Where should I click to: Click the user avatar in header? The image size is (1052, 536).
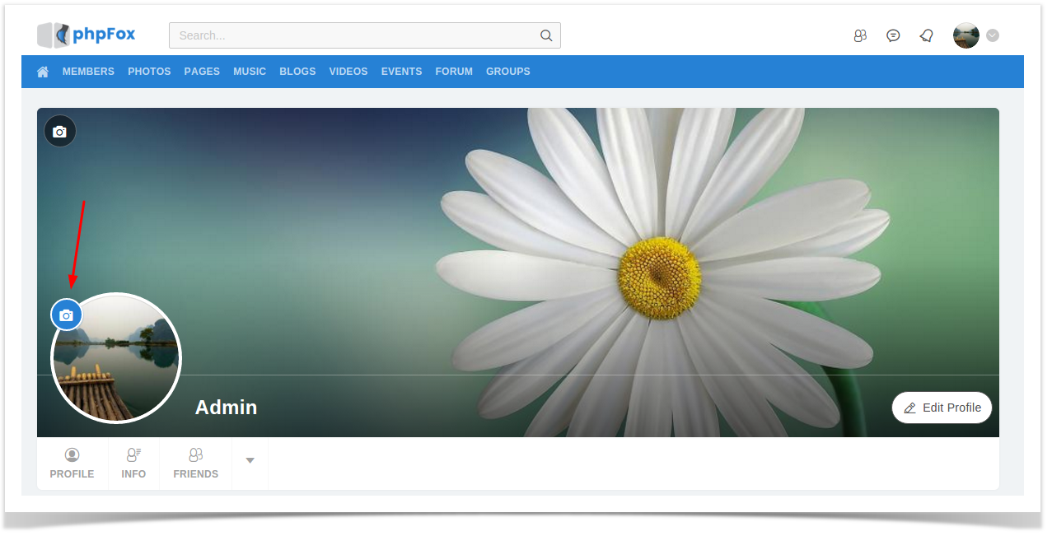pyautogui.click(x=966, y=35)
